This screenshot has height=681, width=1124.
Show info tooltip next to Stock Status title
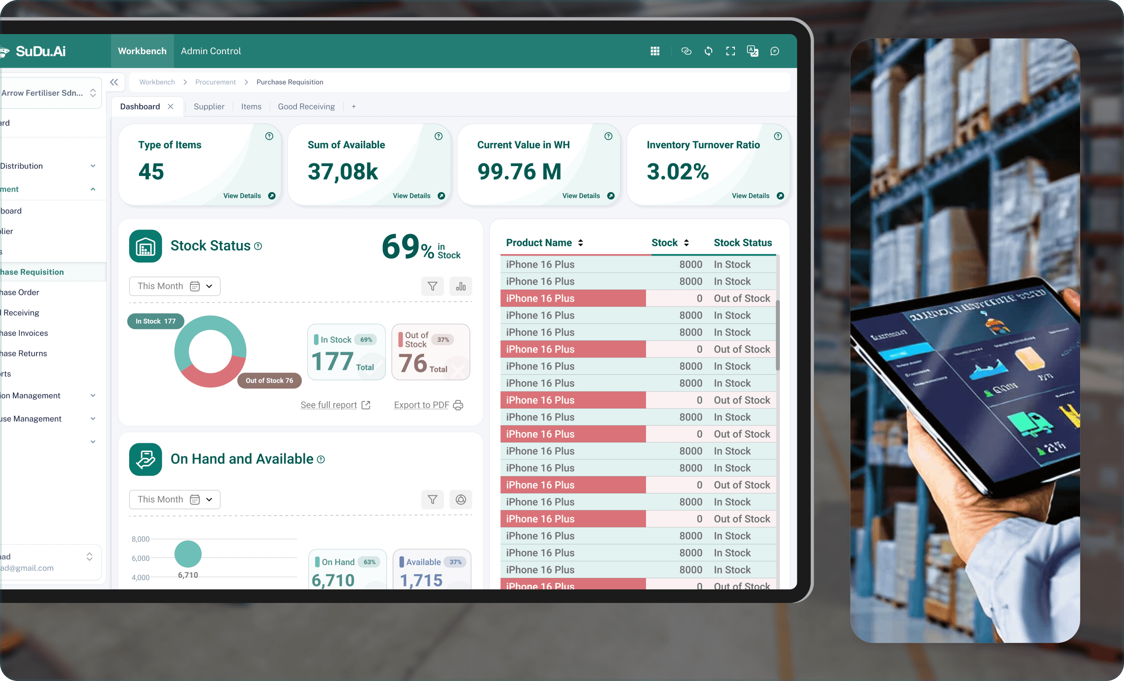pyautogui.click(x=258, y=246)
